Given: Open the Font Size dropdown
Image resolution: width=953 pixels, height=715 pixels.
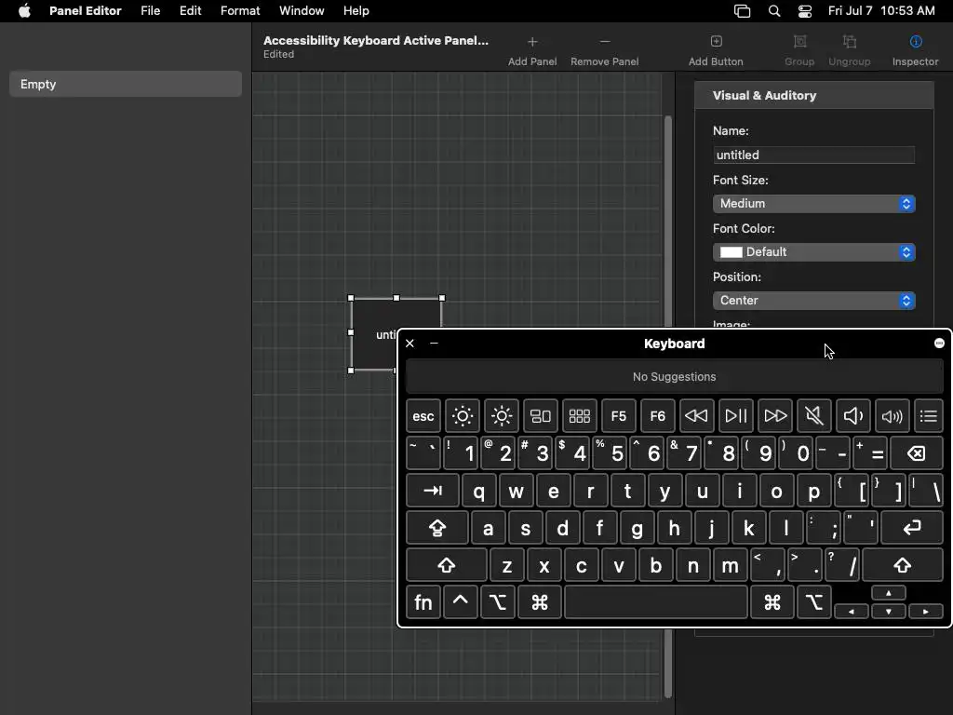Looking at the screenshot, I should click(x=813, y=204).
